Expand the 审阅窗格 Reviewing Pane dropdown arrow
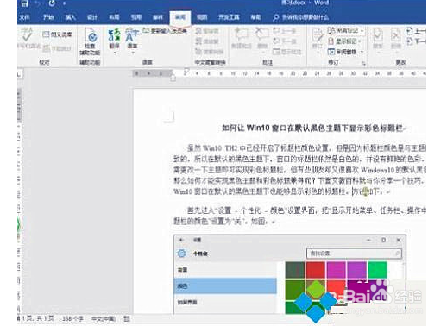The width and height of the screenshot is (447, 326). click(362, 52)
